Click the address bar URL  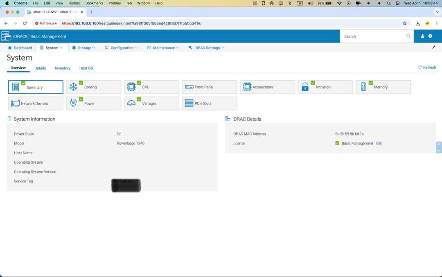click(x=131, y=23)
